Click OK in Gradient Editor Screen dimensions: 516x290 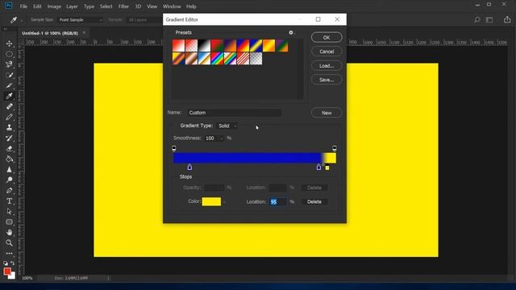tap(327, 38)
